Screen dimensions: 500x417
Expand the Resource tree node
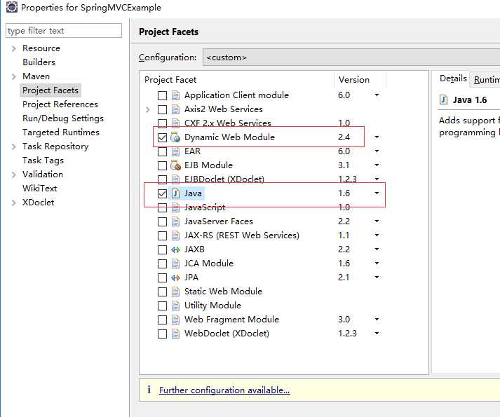pos(14,48)
